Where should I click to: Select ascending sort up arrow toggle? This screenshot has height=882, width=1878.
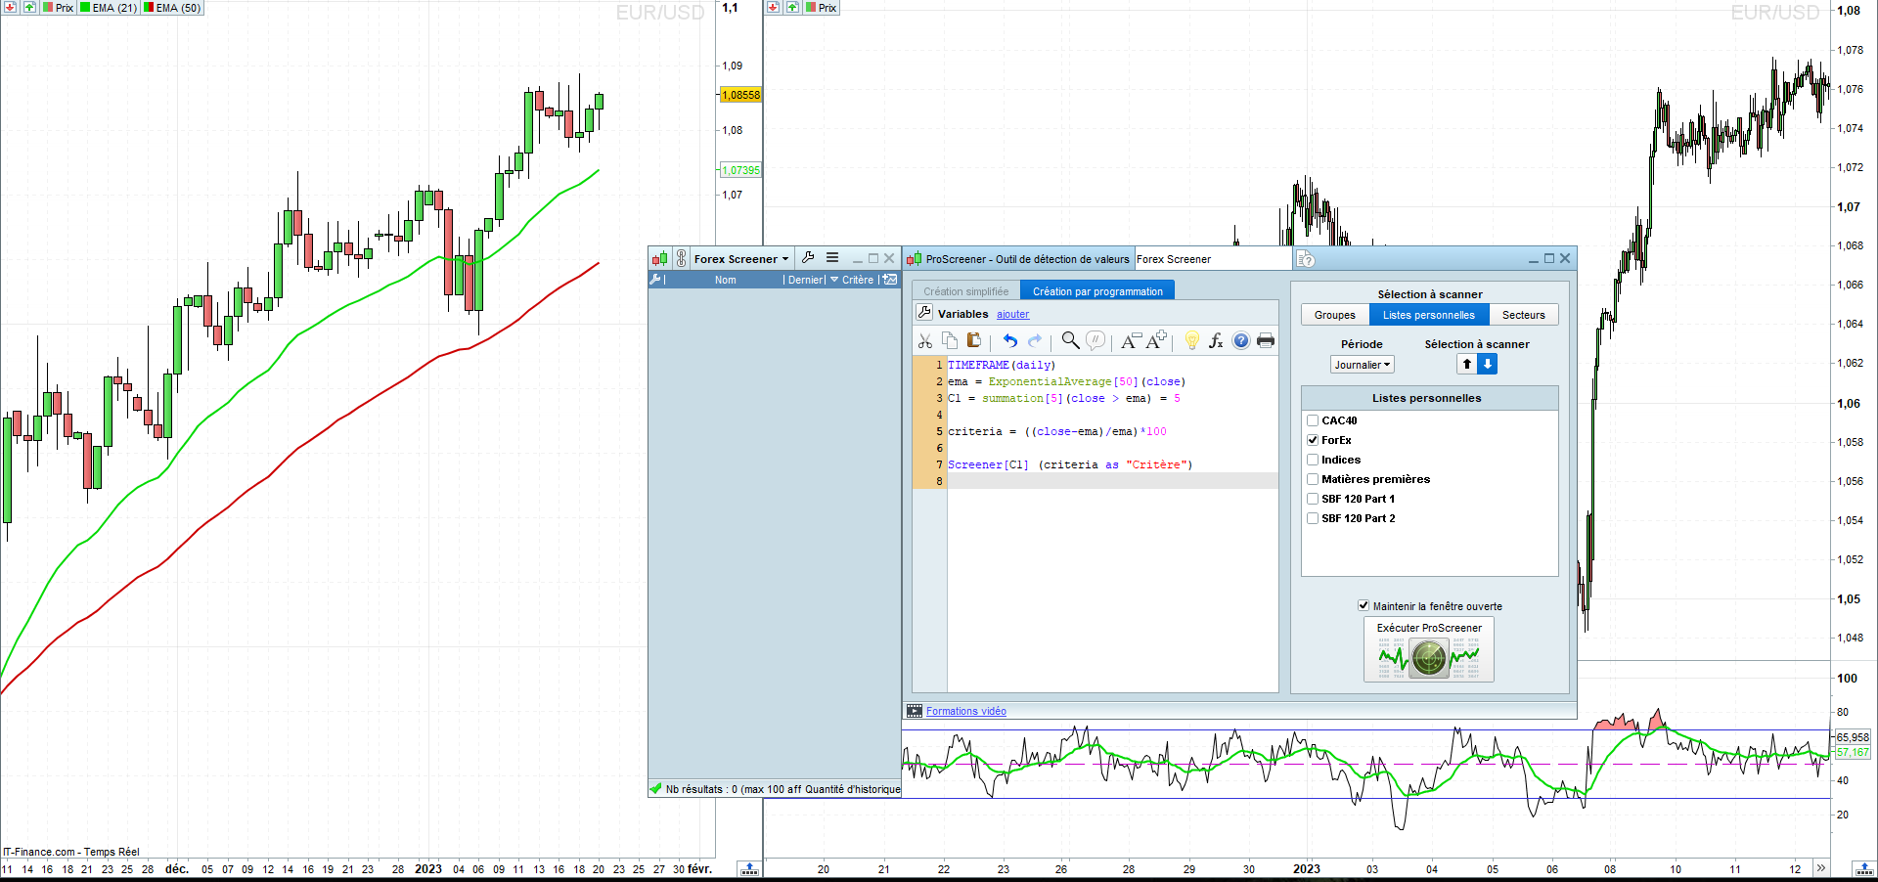(x=1466, y=364)
